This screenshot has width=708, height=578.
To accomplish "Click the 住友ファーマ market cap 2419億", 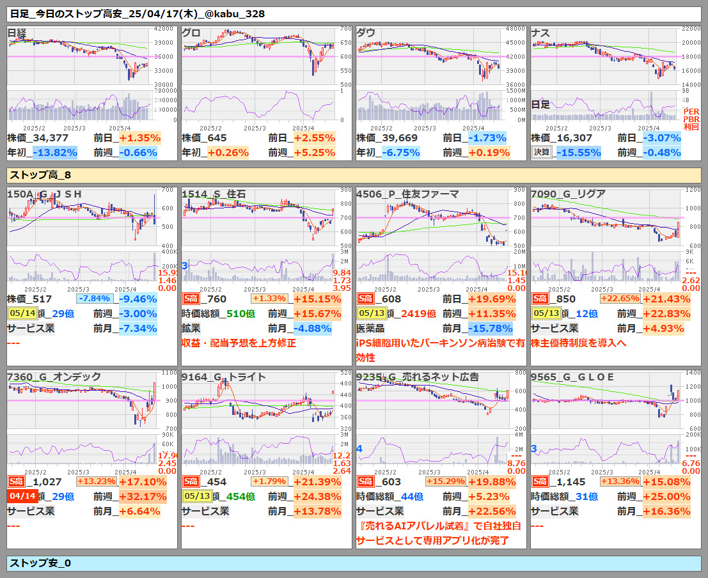I will [418, 314].
